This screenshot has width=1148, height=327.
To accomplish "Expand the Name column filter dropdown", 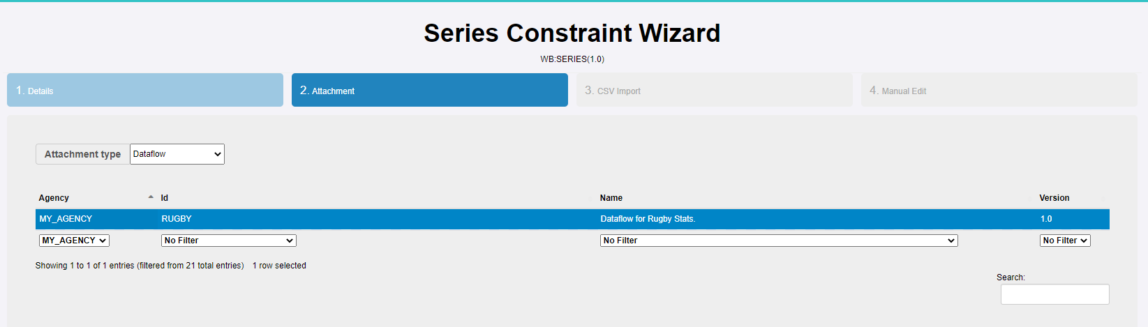I will [x=778, y=241].
